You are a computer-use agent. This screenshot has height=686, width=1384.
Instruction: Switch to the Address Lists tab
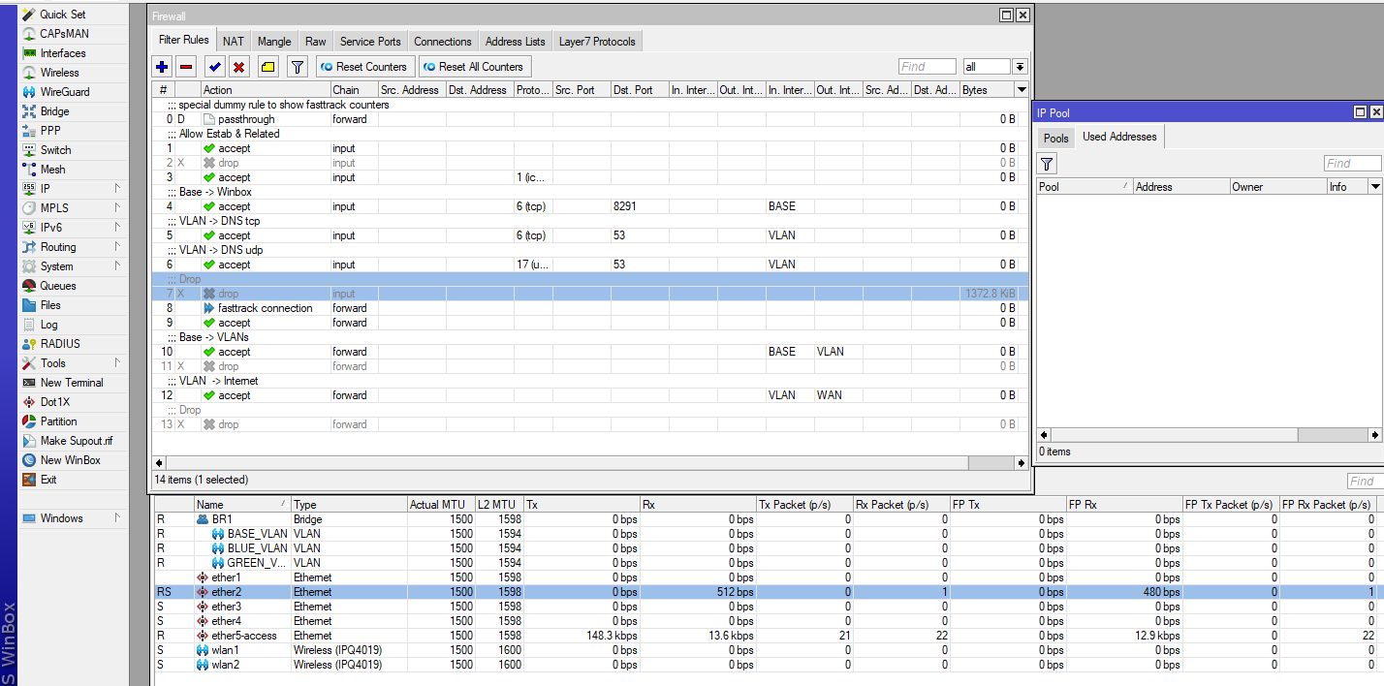[x=516, y=42]
